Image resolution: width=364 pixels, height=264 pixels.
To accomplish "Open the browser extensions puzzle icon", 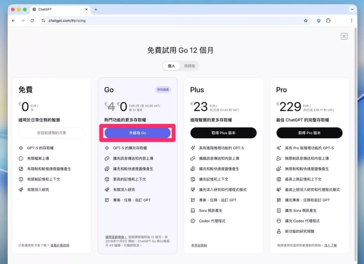I will tap(328, 21).
